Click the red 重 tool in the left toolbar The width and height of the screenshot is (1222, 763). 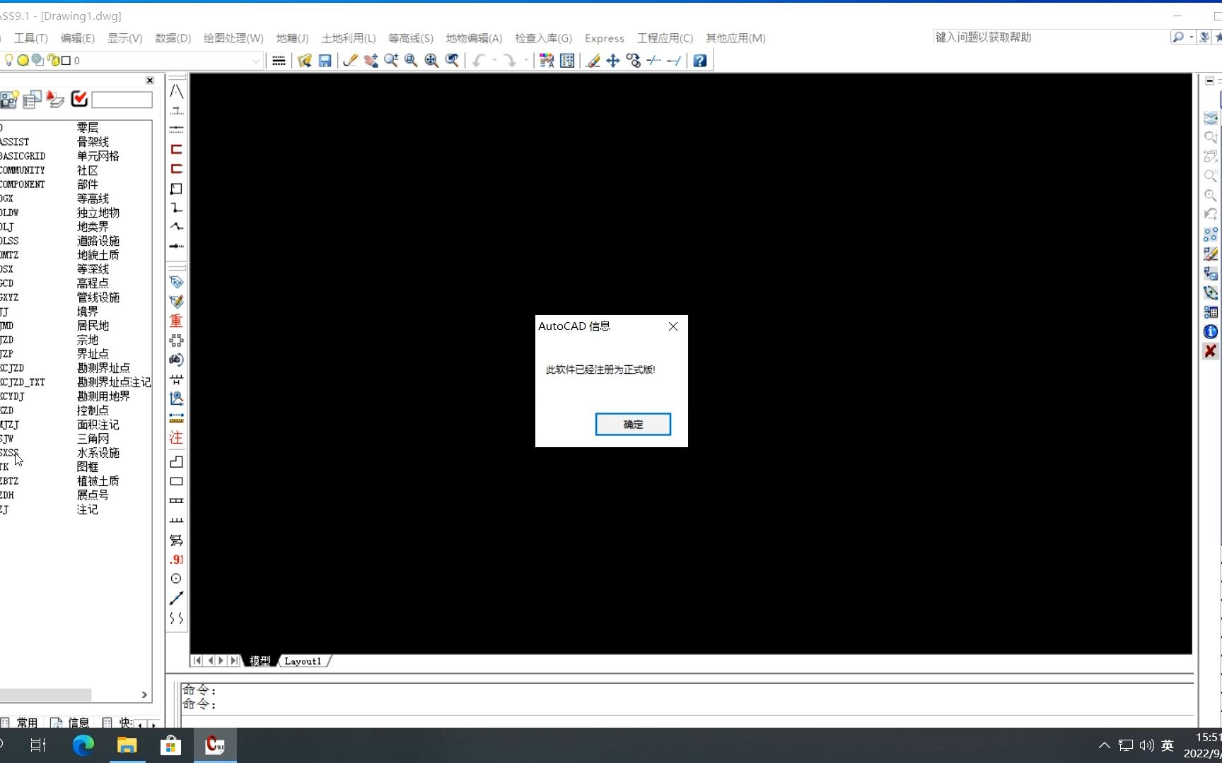(x=175, y=320)
